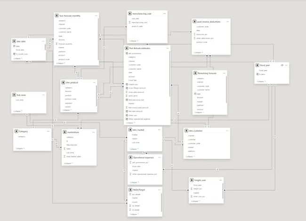Click the post_invoice_deductions table icon

[194, 22]
